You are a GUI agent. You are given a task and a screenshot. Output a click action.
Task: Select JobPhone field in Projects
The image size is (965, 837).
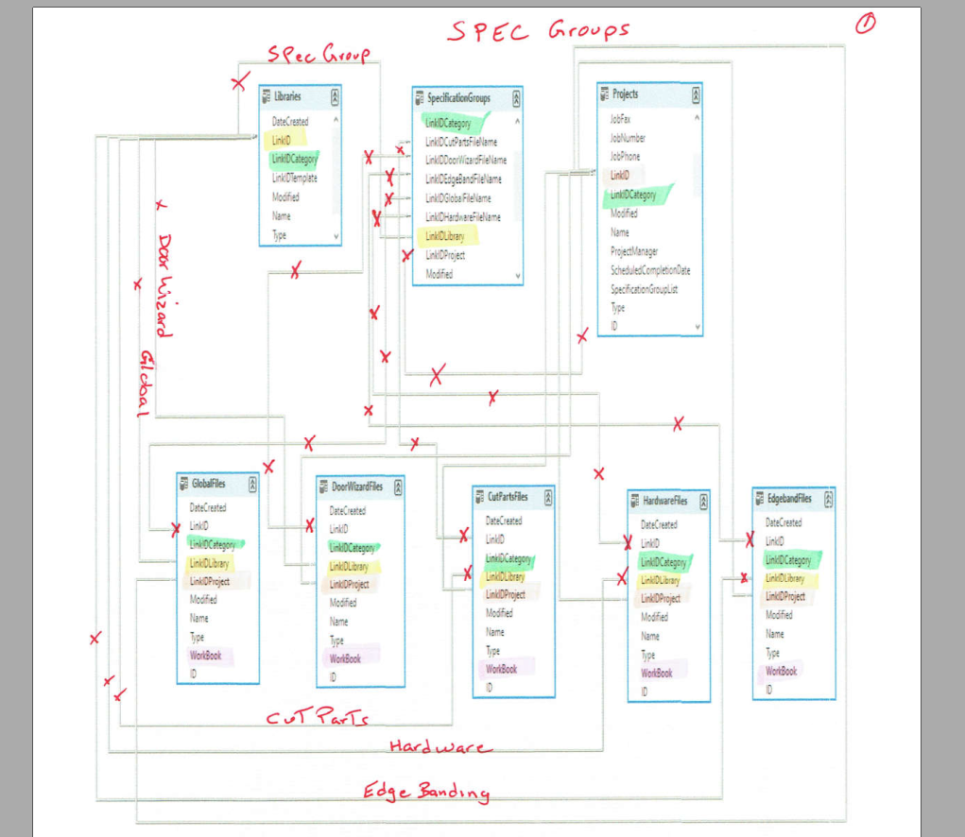tap(625, 156)
